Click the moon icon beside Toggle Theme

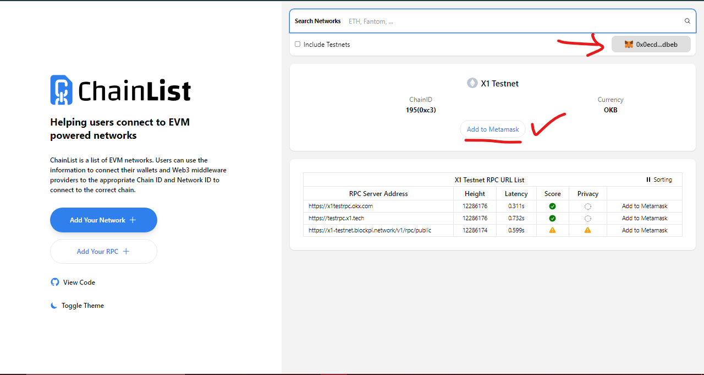[54, 306]
